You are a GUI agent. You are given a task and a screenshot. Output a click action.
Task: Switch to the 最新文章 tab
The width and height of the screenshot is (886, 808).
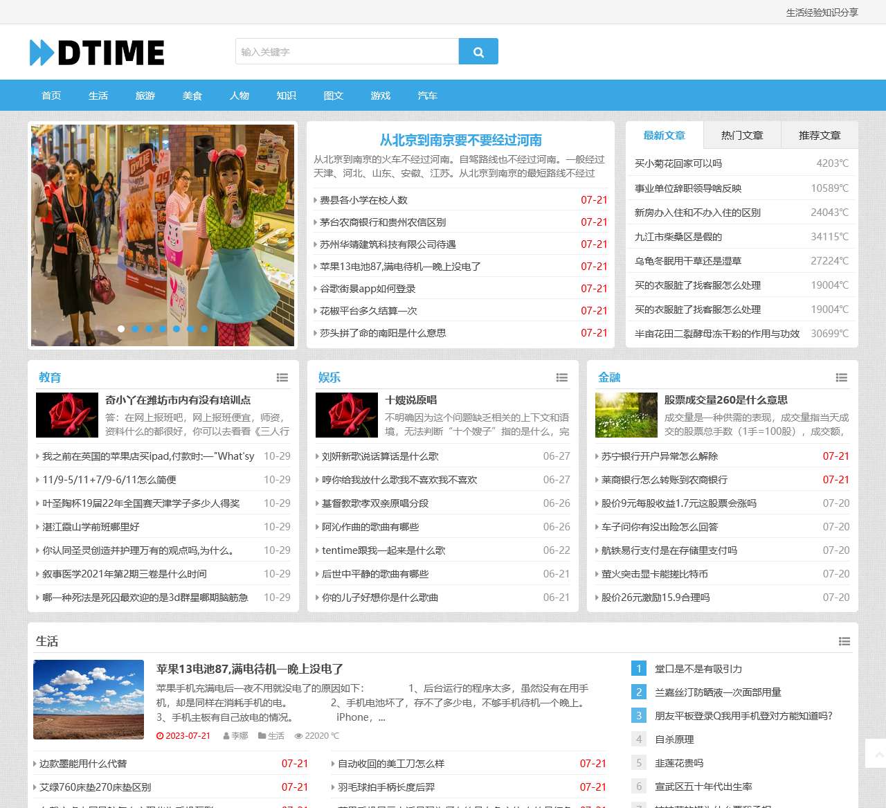point(664,135)
